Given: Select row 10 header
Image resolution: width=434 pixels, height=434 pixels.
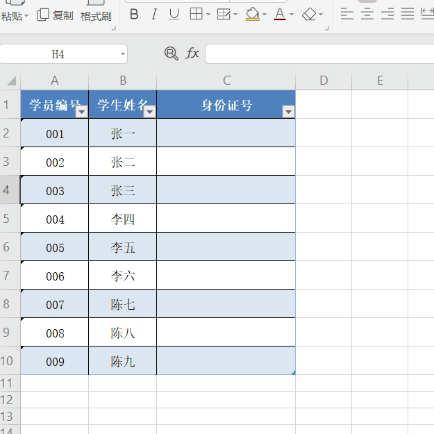Looking at the screenshot, I should [10, 360].
